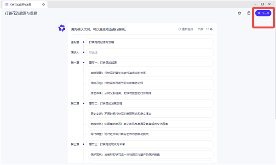Edit 章节一：打铁花的起源 field
276x165 pixels.
(x=150, y=63)
